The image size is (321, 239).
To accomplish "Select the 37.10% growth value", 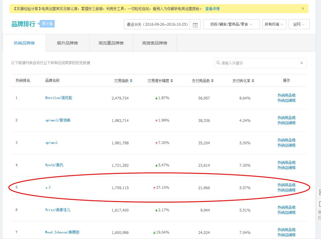I will point(162,188).
